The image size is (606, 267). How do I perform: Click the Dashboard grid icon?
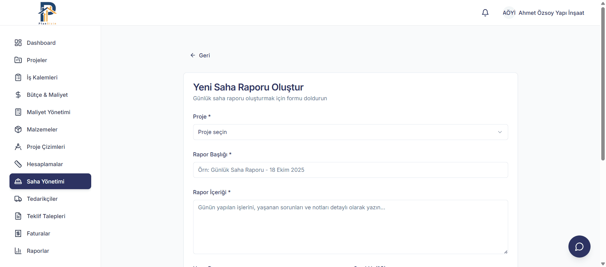tap(18, 43)
